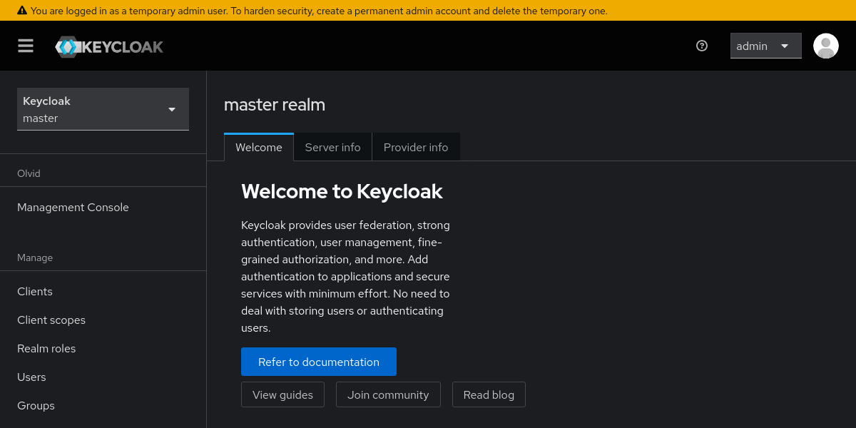Switch to the Welcome tab

(259, 147)
